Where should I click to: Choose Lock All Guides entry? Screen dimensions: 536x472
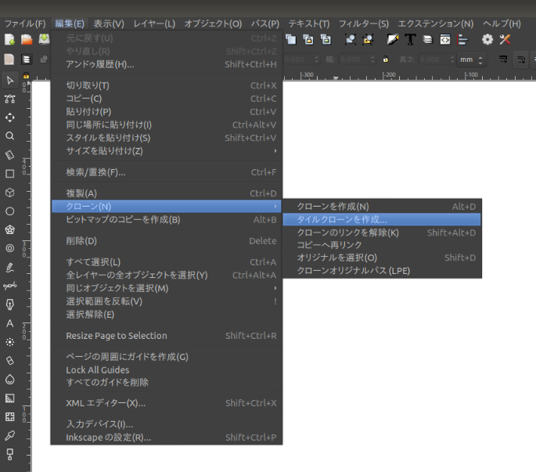(167, 369)
